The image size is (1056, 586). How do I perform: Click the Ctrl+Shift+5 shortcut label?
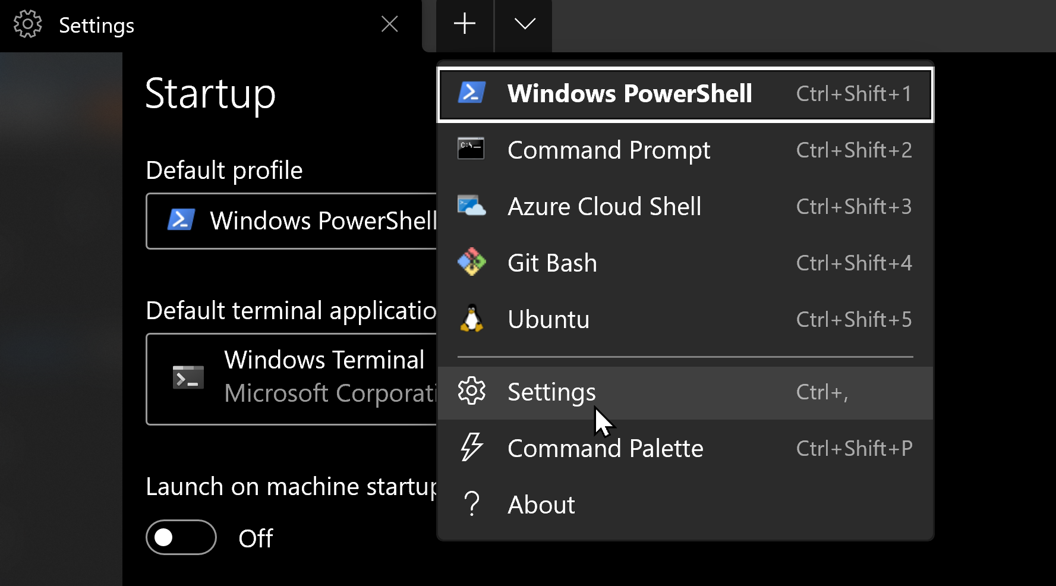click(854, 319)
